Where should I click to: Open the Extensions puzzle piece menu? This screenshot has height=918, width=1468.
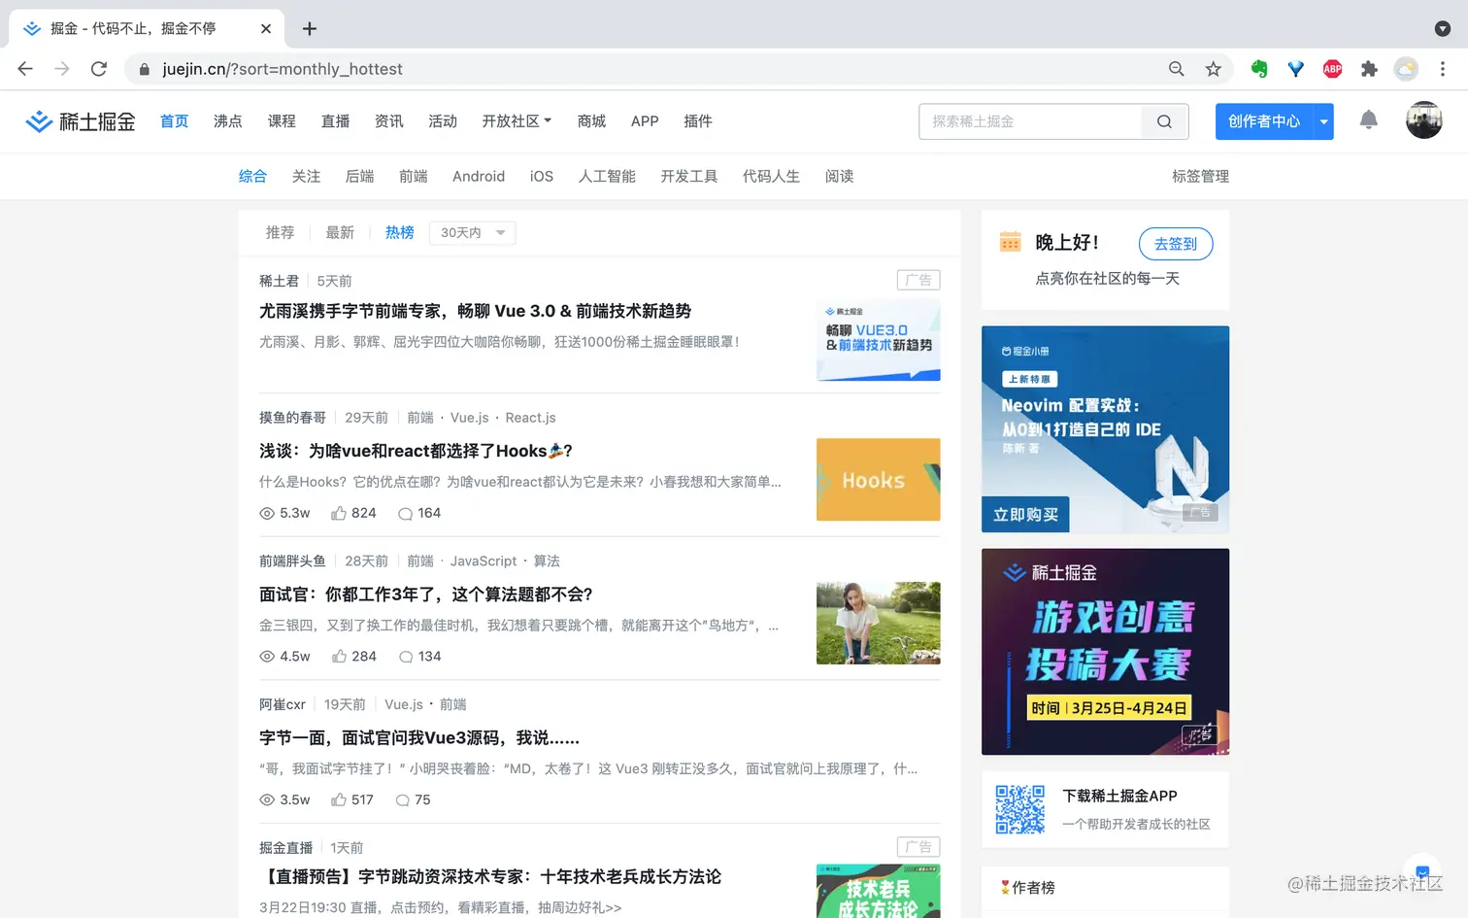click(1370, 69)
